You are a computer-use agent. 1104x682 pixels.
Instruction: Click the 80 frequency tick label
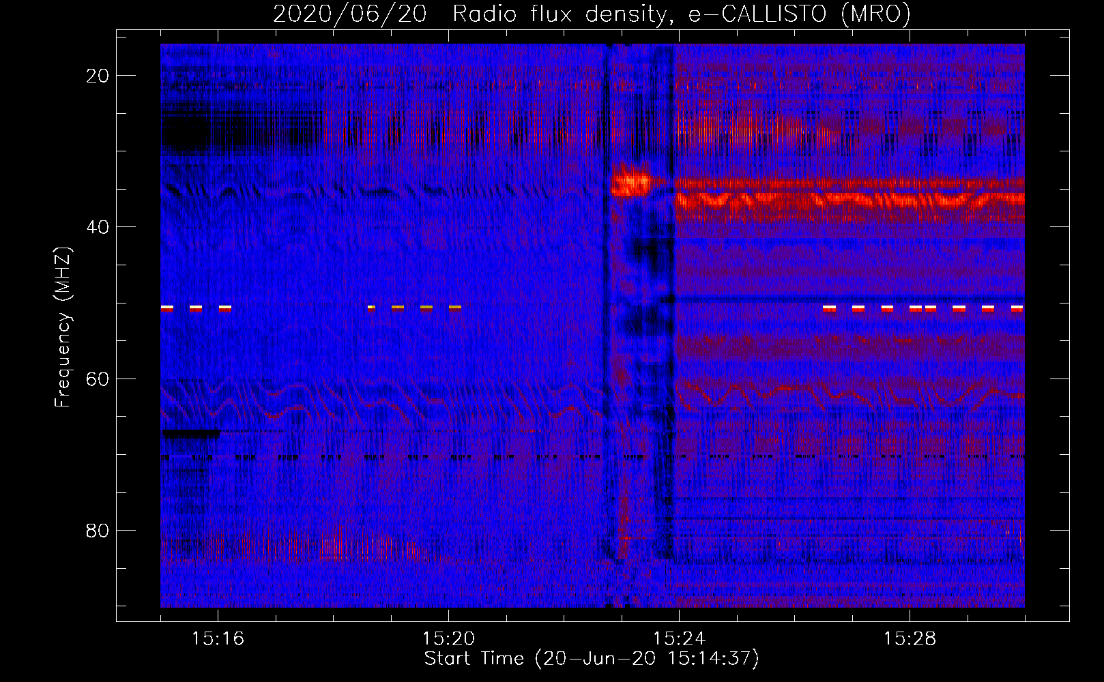pos(98,531)
